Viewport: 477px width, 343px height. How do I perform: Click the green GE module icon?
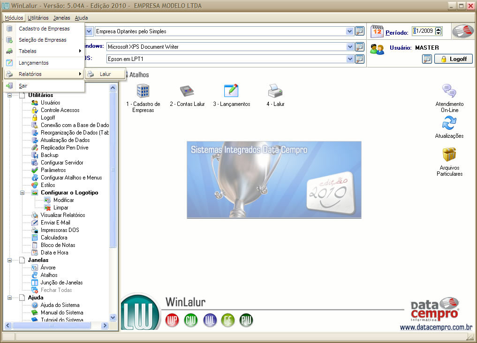[x=228, y=320]
